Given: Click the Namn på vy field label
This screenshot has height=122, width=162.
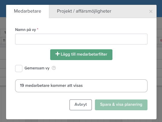Looking at the screenshot, I should tap(25, 30).
